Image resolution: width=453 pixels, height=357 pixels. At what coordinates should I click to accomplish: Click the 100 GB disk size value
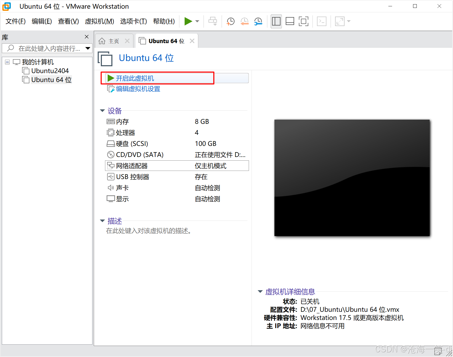pos(206,144)
